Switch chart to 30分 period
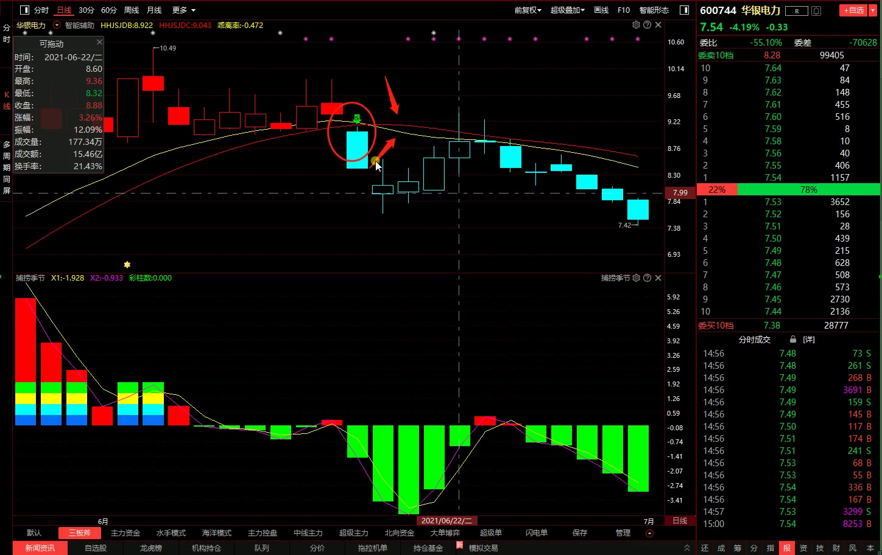 click(x=86, y=10)
